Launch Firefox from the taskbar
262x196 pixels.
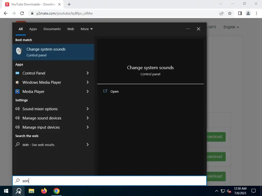tap(44, 191)
